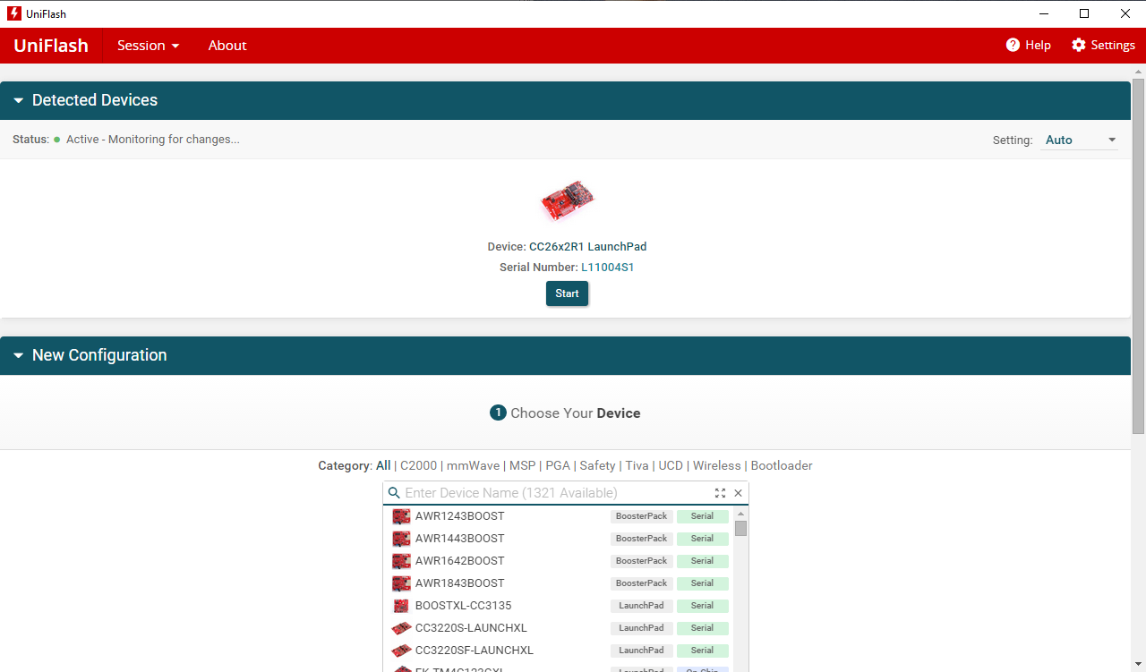1146x672 pixels.
Task: Open the About menu
Action: [x=227, y=45]
